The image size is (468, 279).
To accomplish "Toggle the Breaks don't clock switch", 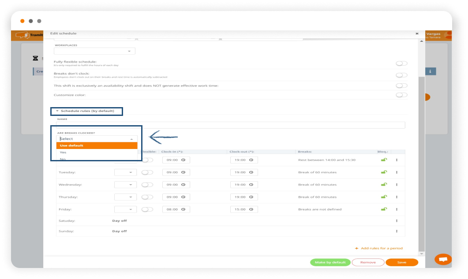I will 401,75.
